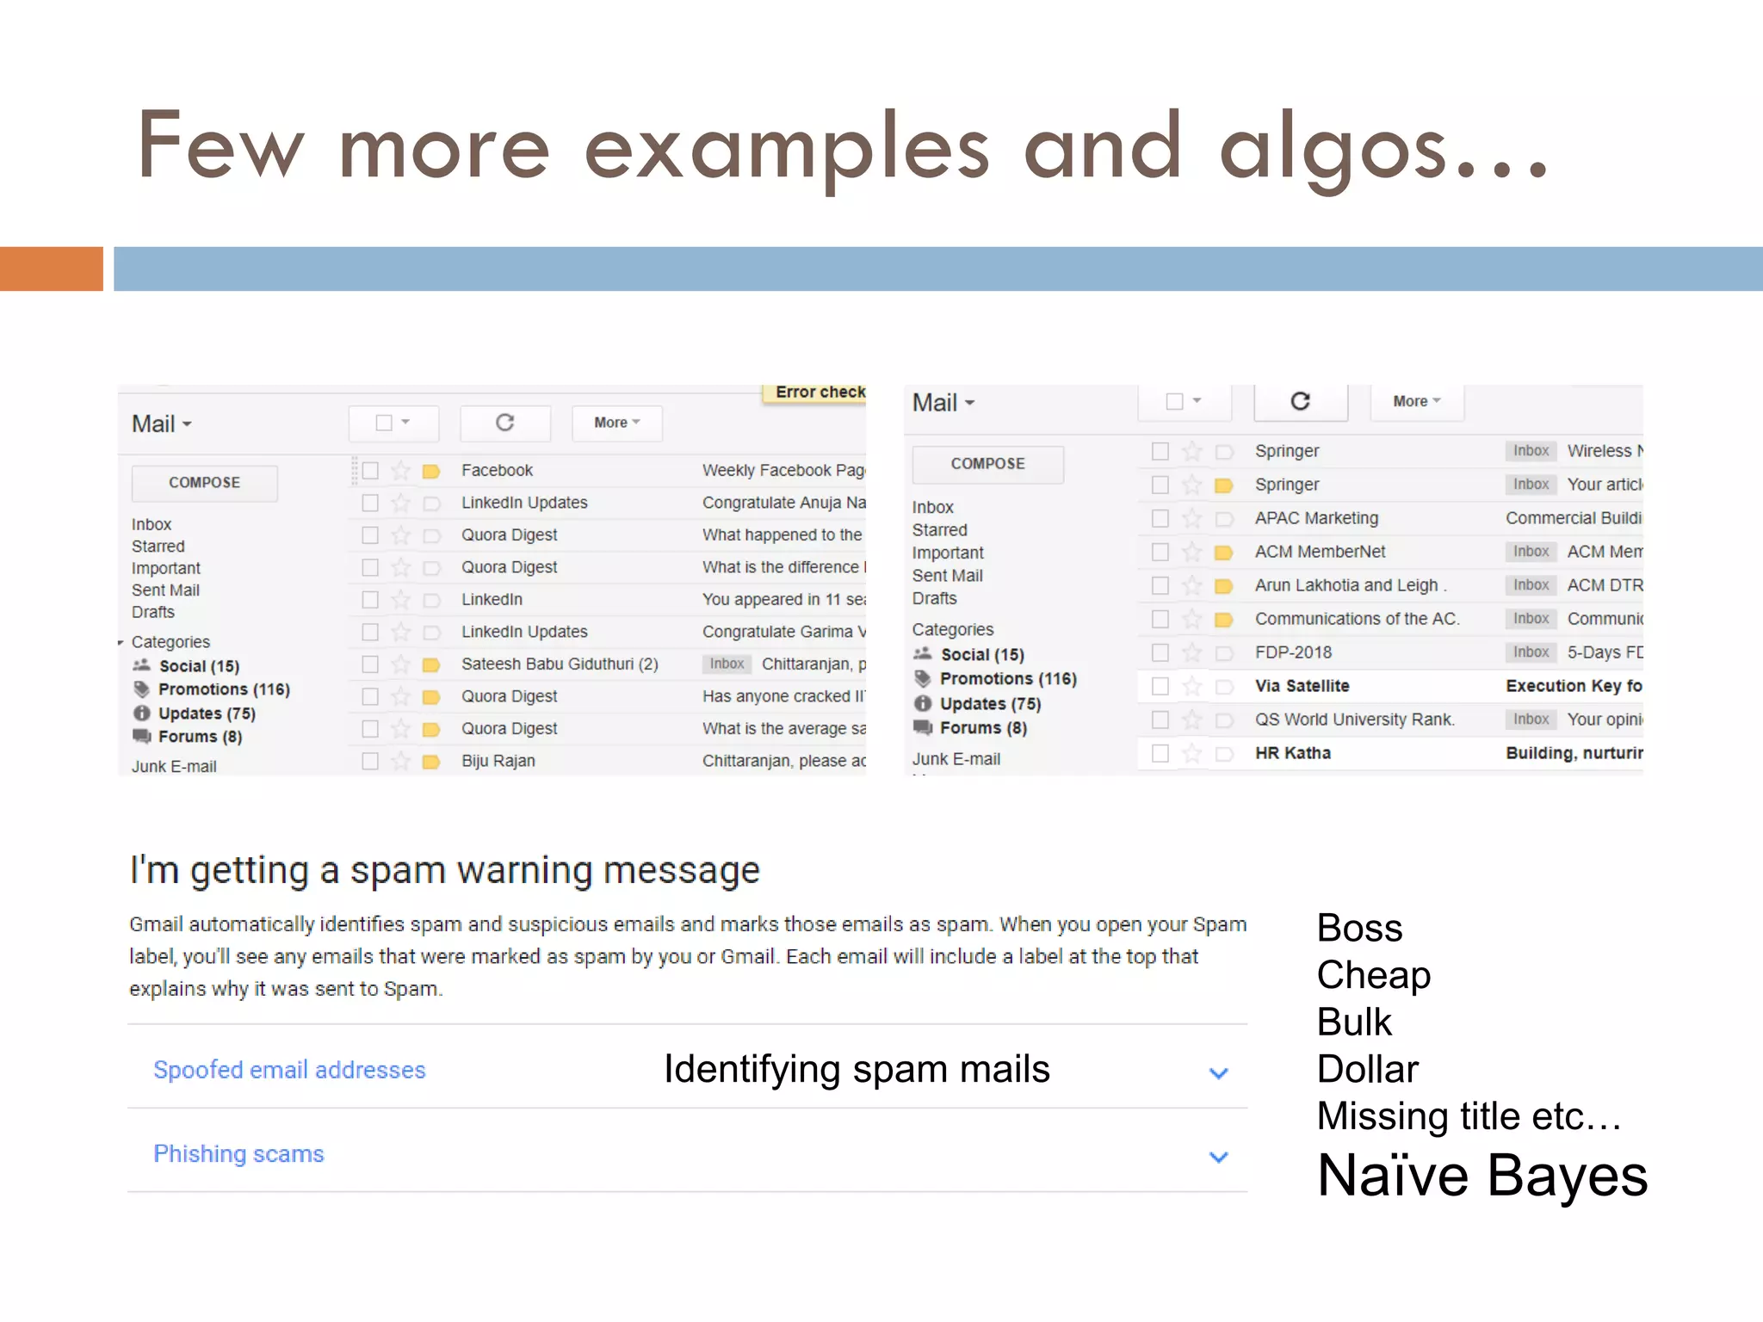1763x1322 pixels.
Task: Check the FDP-2018 email checkbox
Action: pyautogui.click(x=1160, y=652)
